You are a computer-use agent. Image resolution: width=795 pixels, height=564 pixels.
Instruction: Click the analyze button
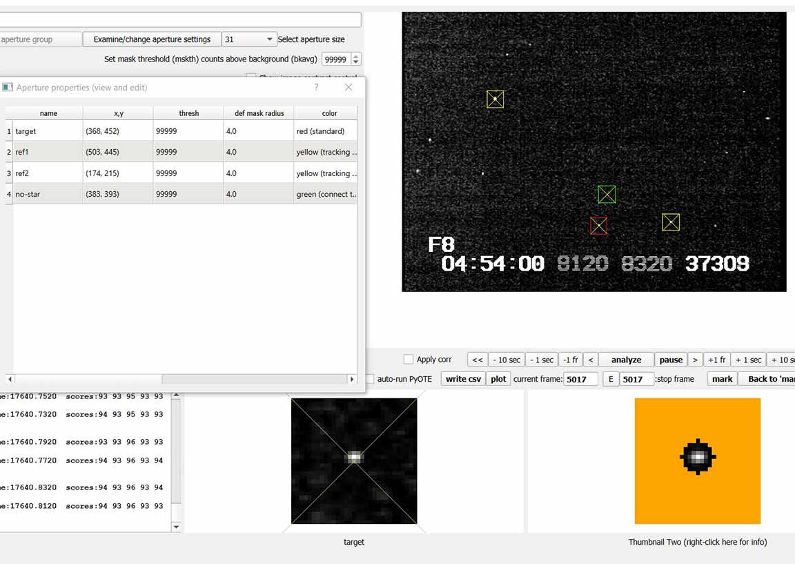[626, 360]
